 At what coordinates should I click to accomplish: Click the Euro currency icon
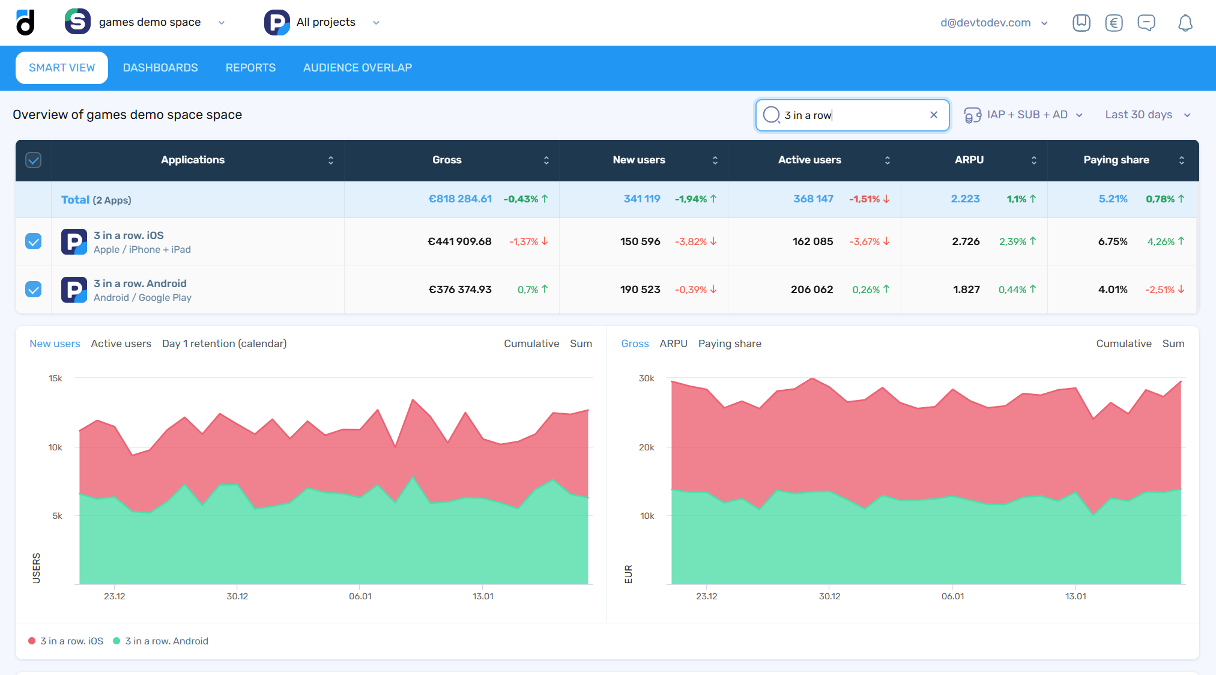(1113, 23)
